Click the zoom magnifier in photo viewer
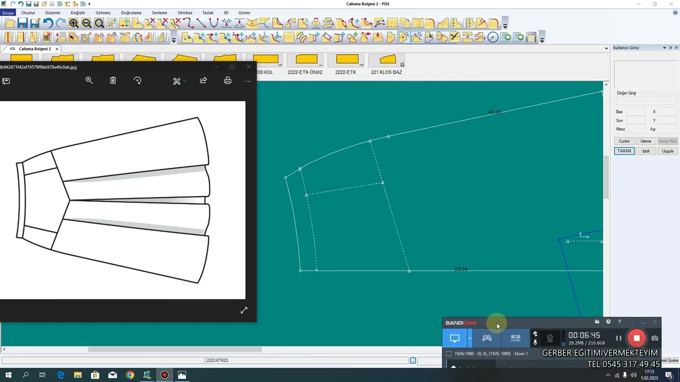The image size is (680, 382). (x=89, y=81)
